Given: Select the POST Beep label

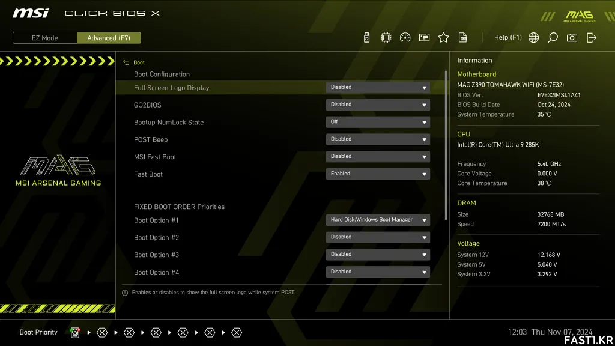Looking at the screenshot, I should coord(151,139).
